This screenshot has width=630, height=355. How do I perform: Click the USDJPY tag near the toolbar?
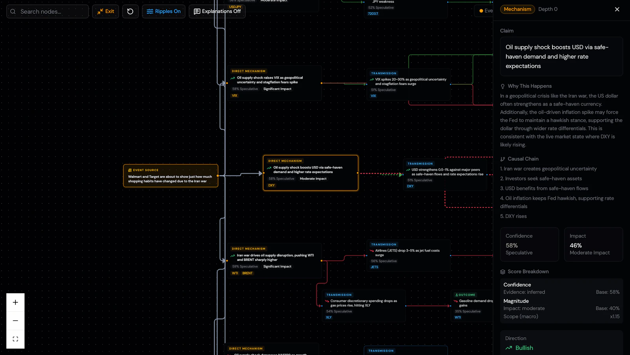click(x=235, y=7)
